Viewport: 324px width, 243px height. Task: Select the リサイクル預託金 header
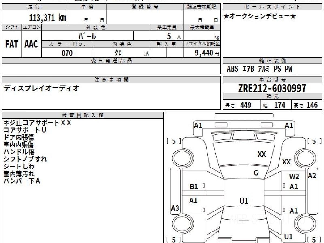(x=202, y=44)
